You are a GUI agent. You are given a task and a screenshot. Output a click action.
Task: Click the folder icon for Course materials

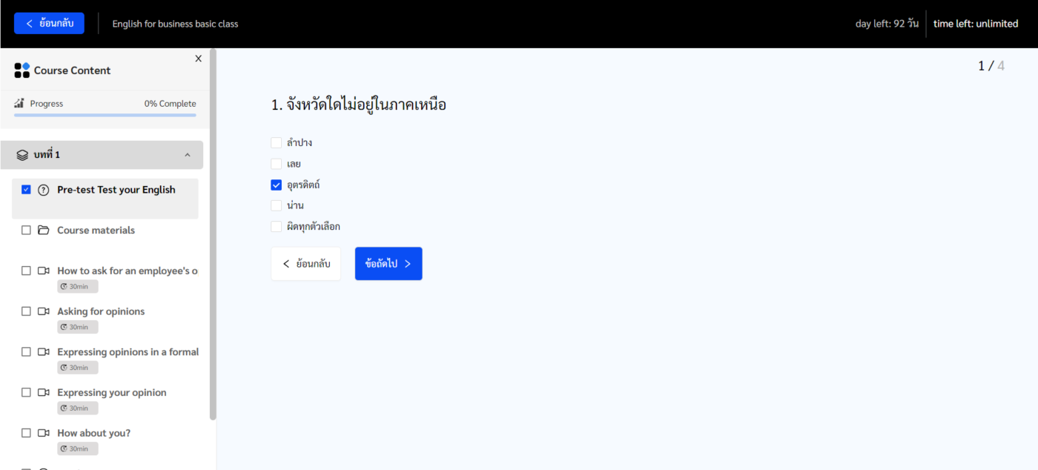click(43, 231)
